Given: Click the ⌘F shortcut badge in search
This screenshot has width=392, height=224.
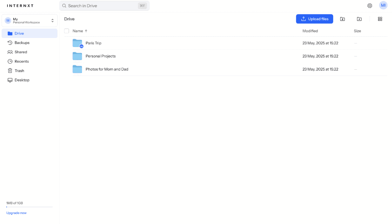Looking at the screenshot, I should tap(142, 6).
